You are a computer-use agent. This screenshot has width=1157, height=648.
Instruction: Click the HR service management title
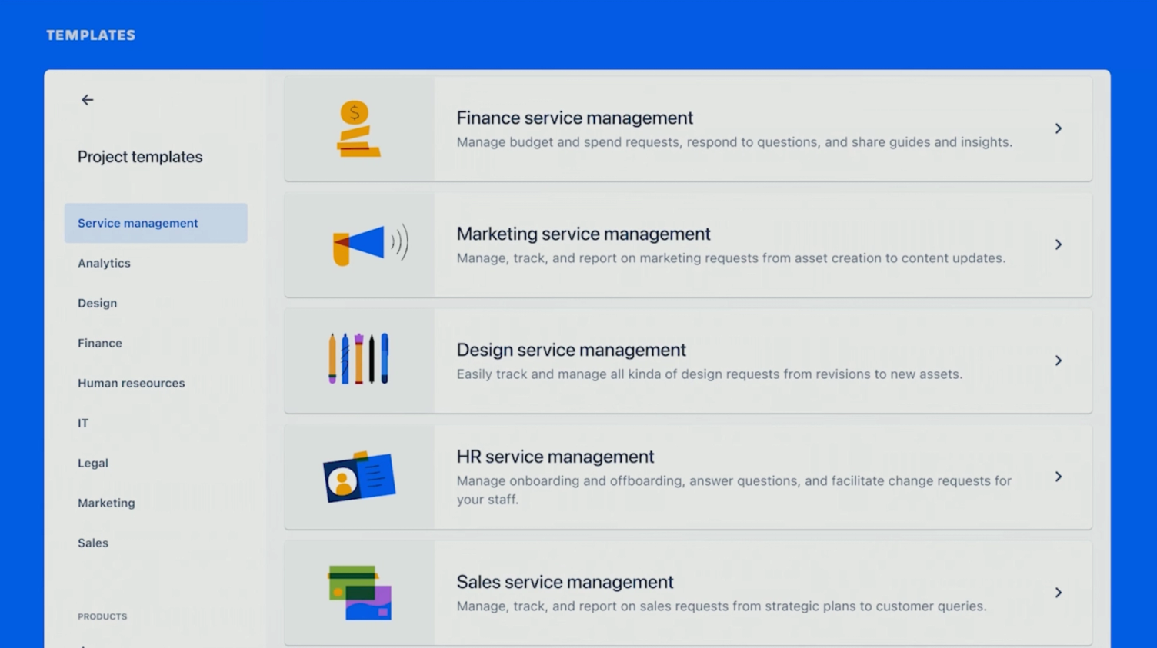point(555,457)
